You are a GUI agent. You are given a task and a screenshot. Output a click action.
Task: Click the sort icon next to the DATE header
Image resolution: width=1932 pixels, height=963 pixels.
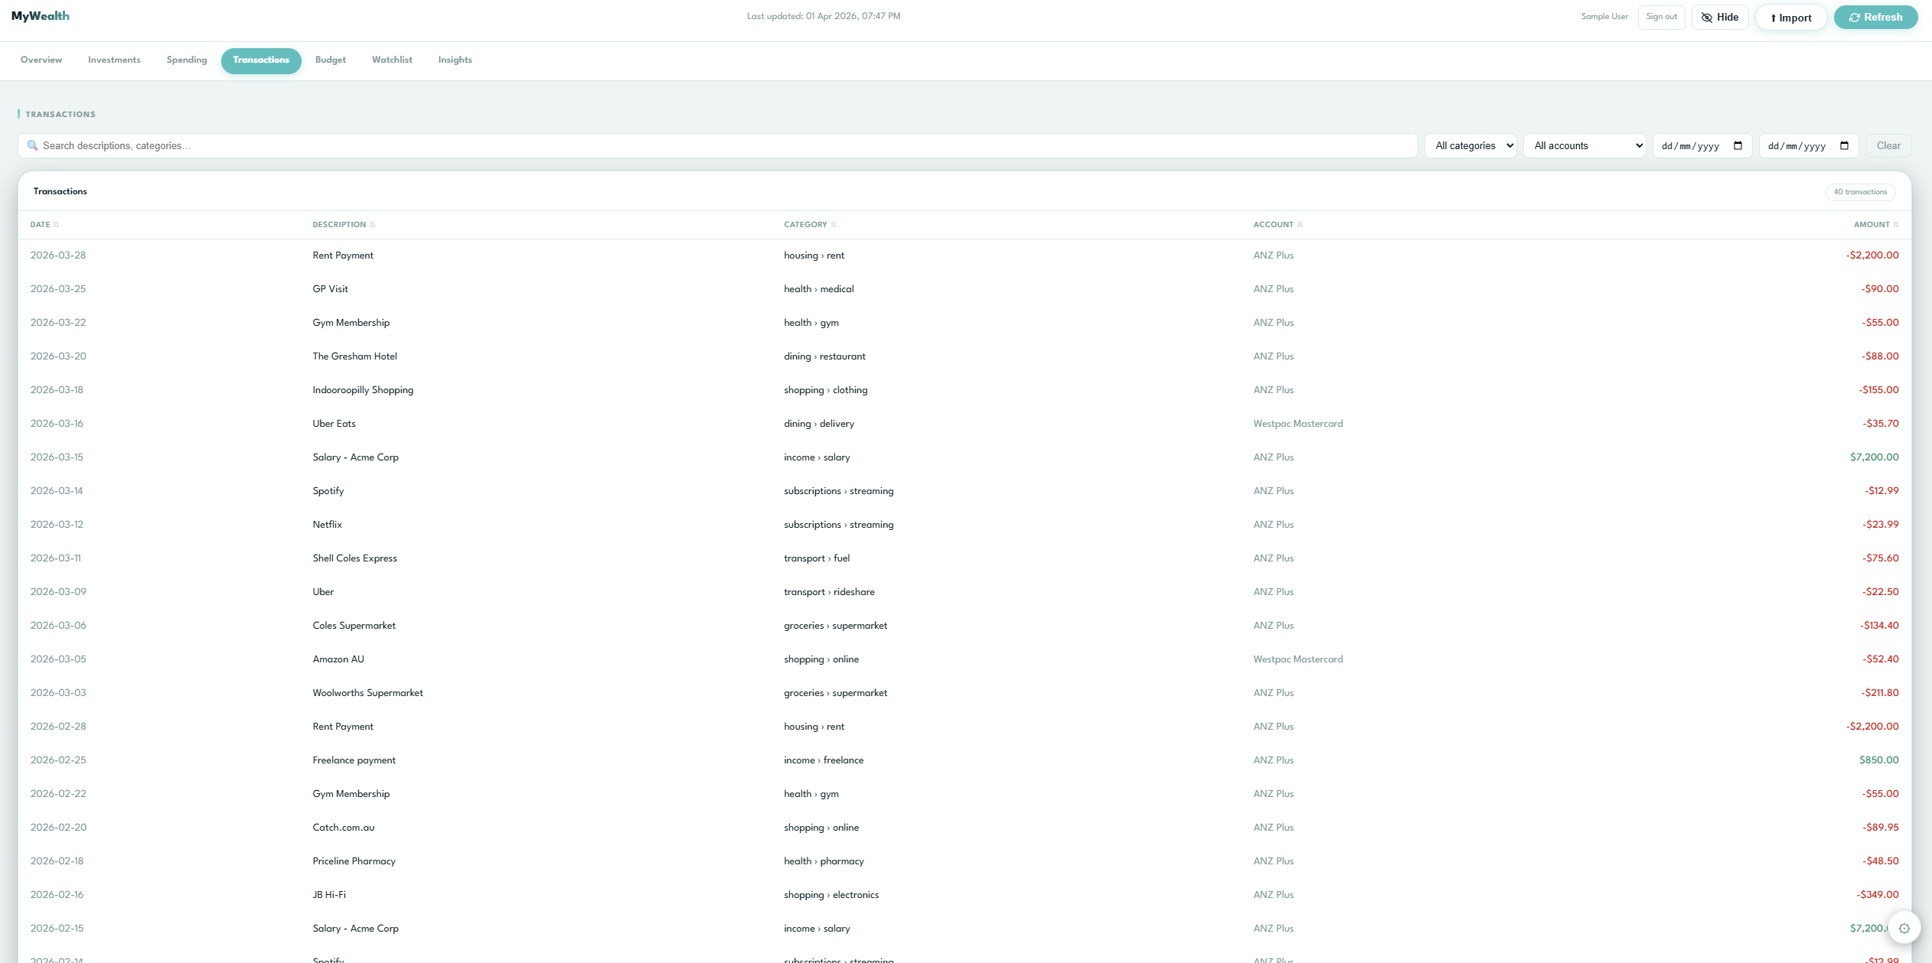coord(55,224)
